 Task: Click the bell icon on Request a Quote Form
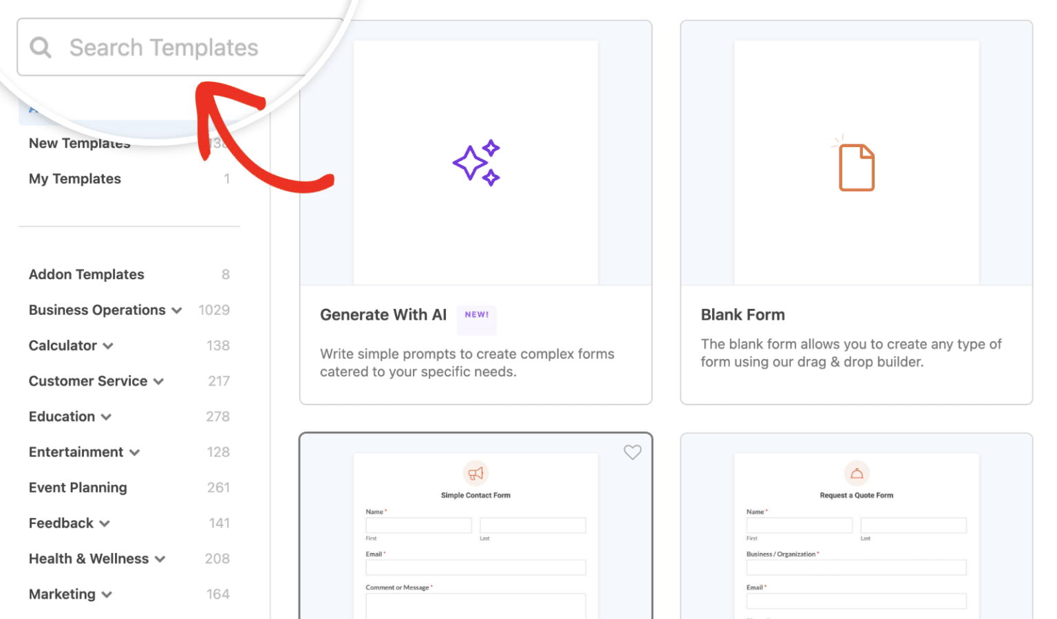(x=857, y=473)
